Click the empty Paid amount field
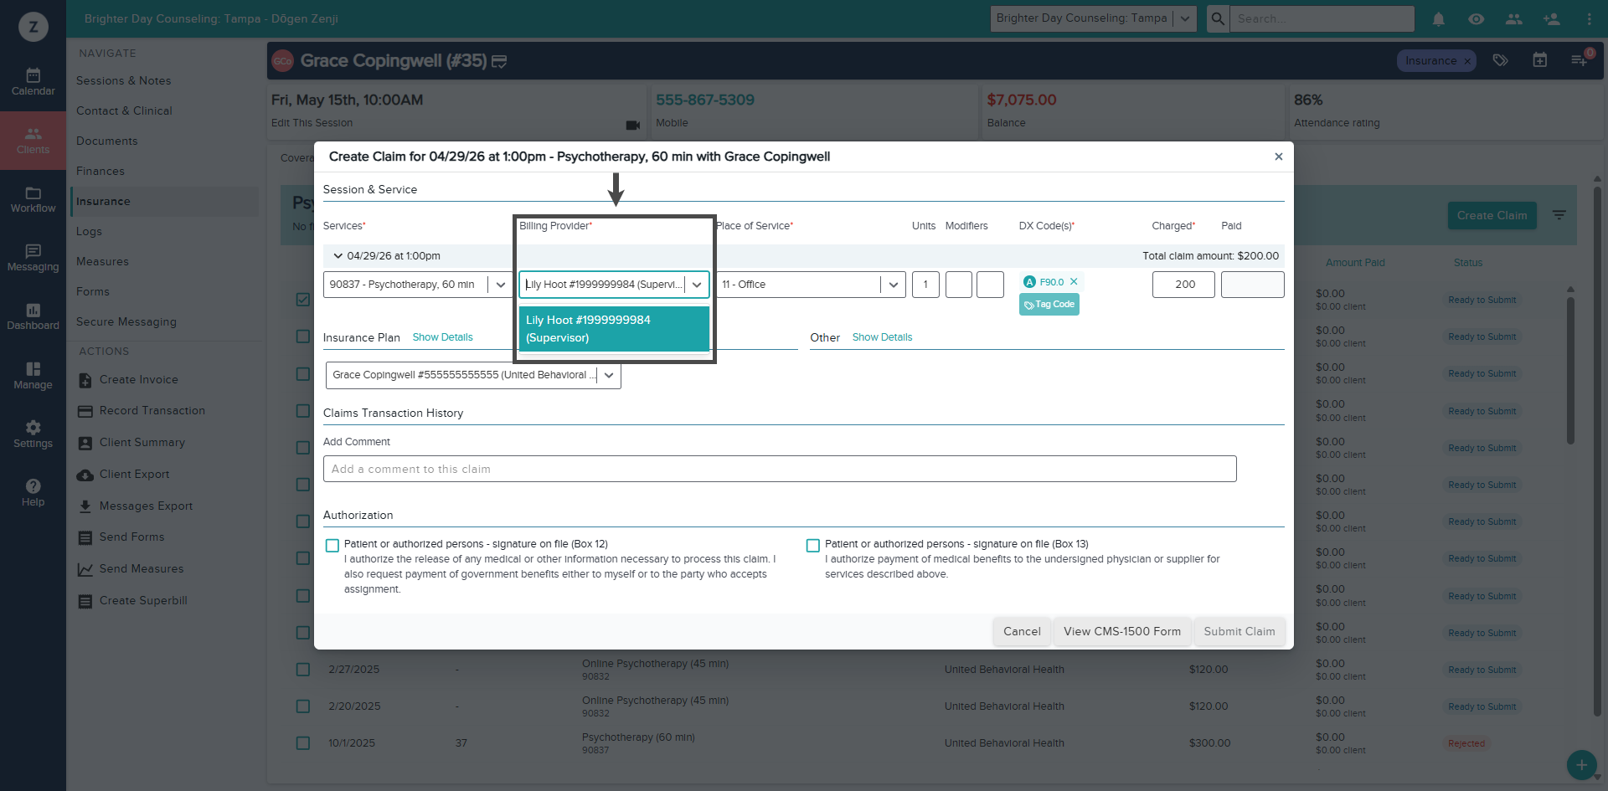Viewport: 1608px width, 791px height. pyautogui.click(x=1252, y=285)
